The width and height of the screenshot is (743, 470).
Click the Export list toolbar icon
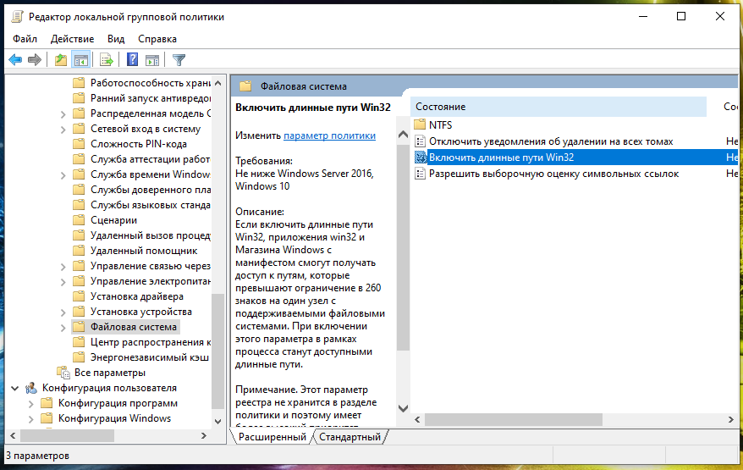(x=107, y=59)
